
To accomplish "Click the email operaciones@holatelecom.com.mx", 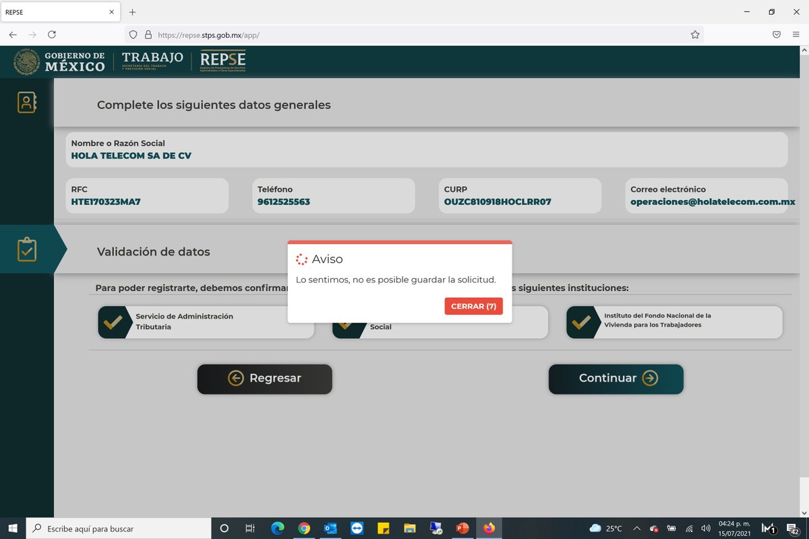I will coord(713,201).
